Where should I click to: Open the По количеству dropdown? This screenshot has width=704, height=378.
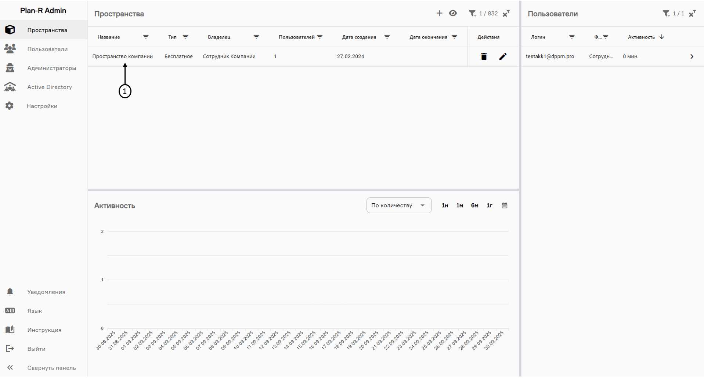(x=398, y=206)
